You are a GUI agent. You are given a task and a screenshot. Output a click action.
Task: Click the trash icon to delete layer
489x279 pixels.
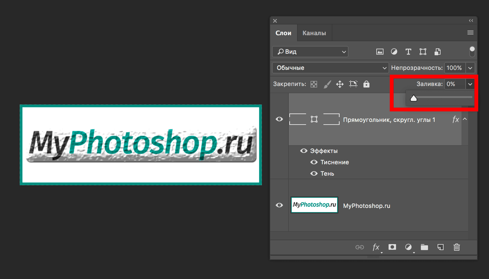point(457,248)
